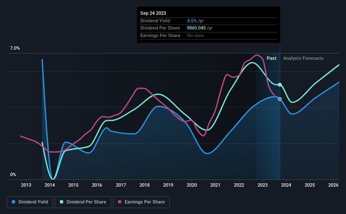Click the 2017 x-axis label

point(121,185)
